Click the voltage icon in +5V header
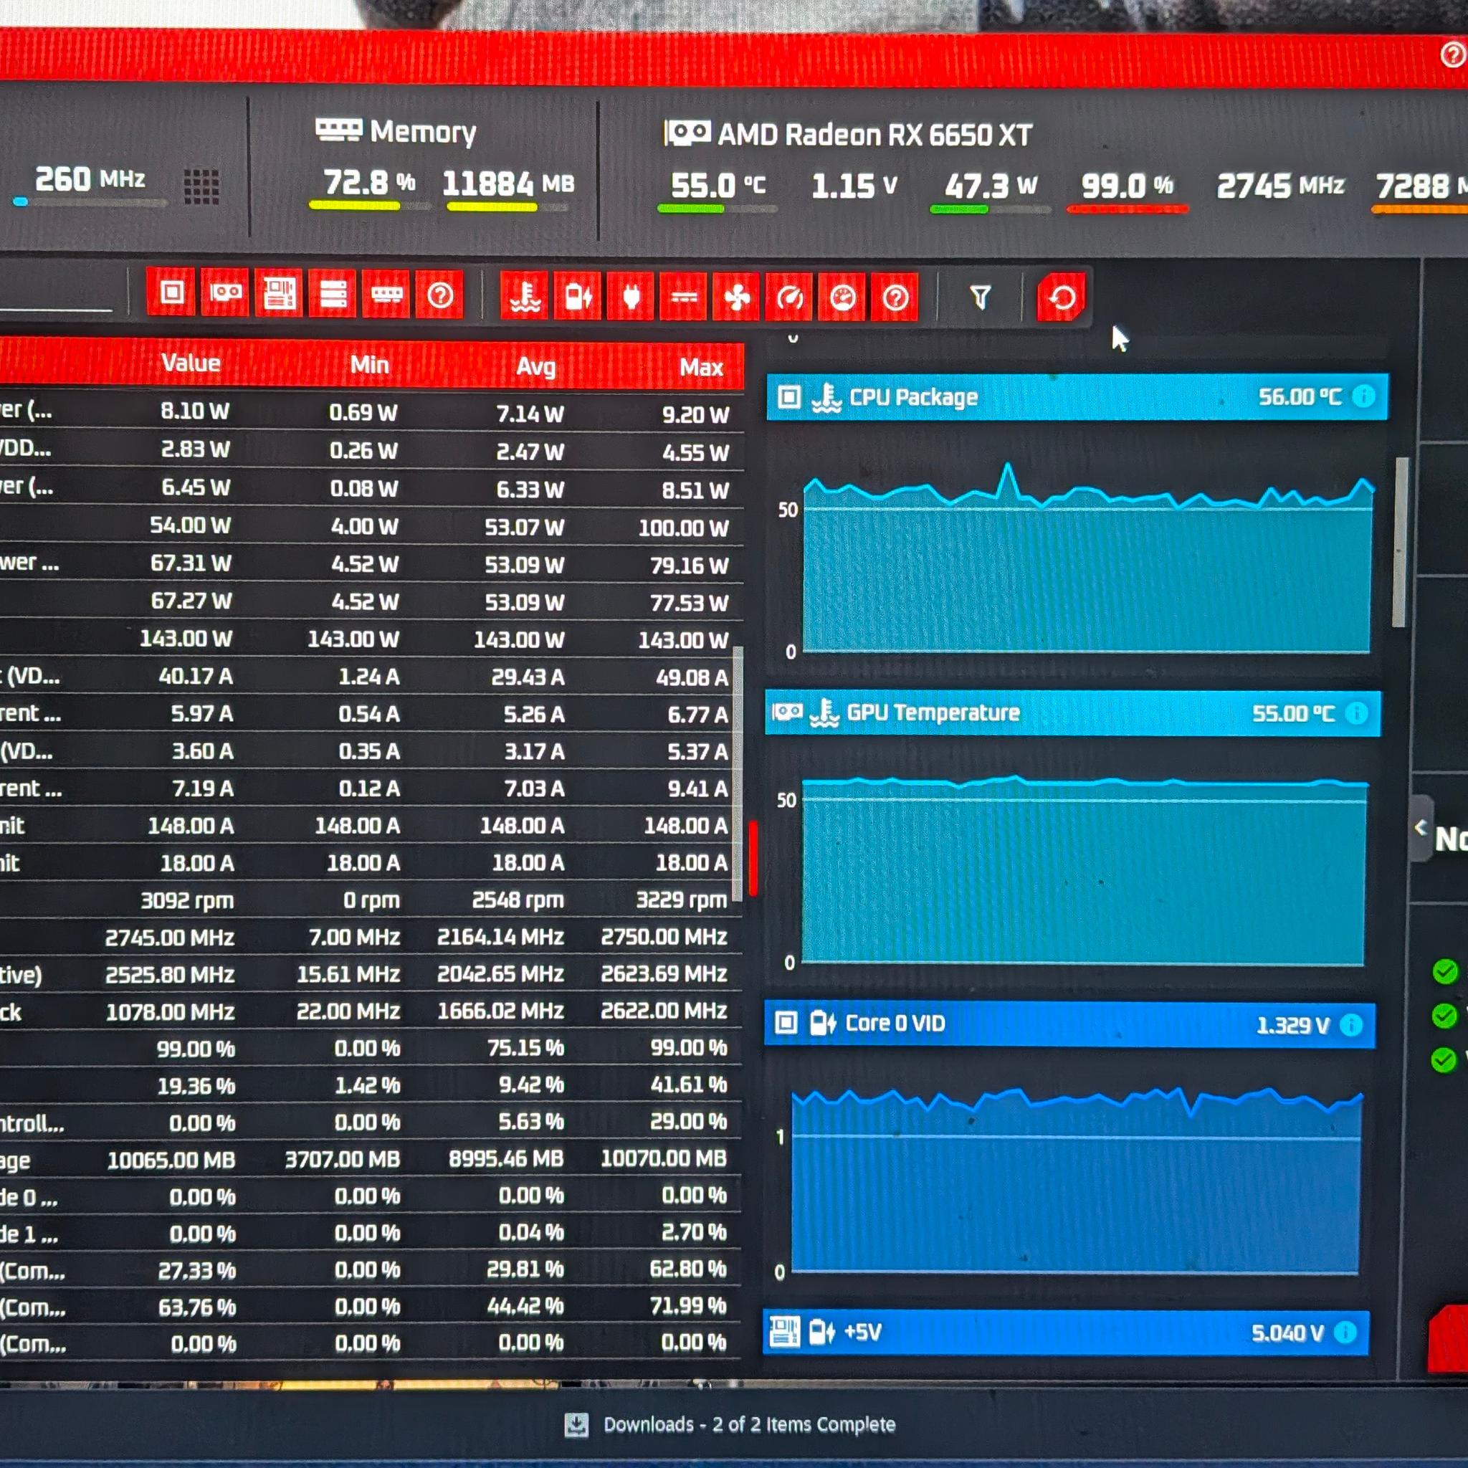 click(x=821, y=1332)
